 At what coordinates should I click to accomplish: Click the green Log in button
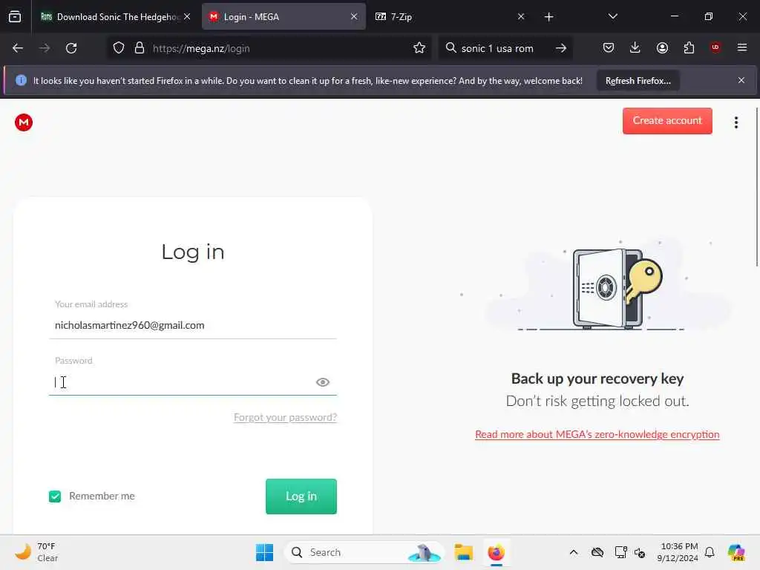click(301, 497)
